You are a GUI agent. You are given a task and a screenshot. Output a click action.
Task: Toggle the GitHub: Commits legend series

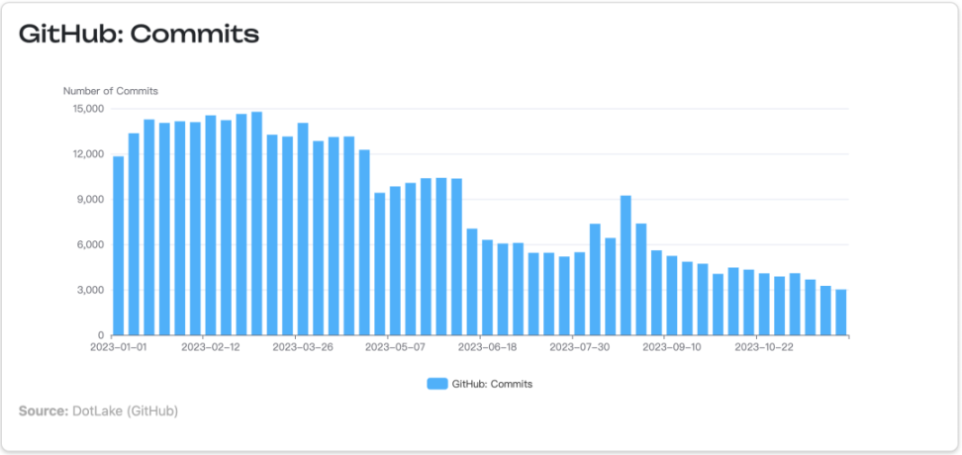tap(491, 384)
